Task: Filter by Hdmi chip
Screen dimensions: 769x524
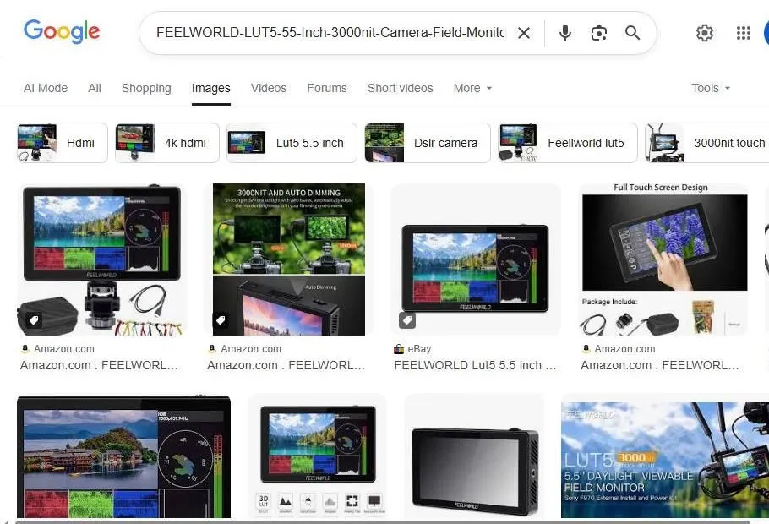Action: point(63,143)
